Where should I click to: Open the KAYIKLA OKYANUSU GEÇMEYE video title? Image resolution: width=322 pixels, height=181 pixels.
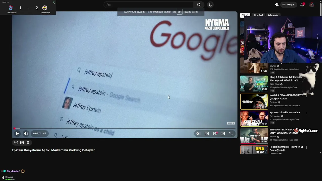click(286, 97)
